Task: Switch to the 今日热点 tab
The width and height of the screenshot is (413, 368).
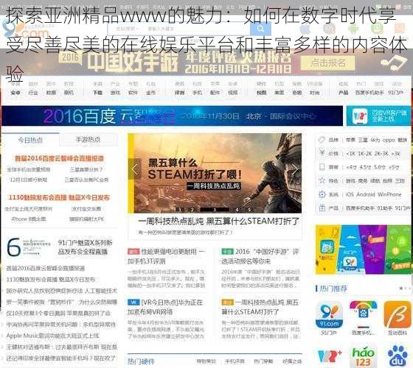Action: (30, 140)
